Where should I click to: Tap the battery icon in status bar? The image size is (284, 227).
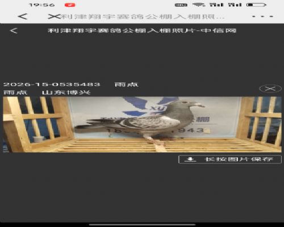257,5
